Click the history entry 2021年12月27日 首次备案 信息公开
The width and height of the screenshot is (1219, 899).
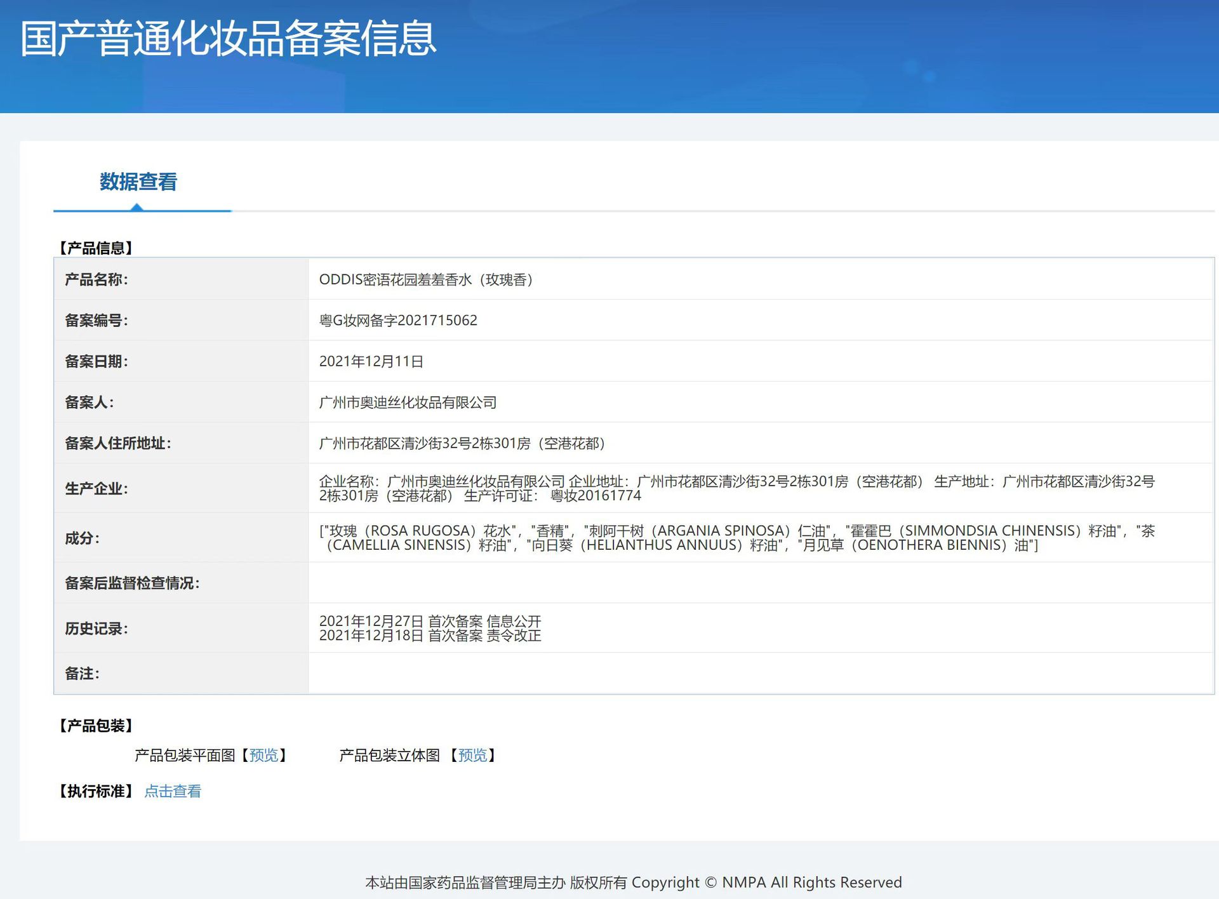(430, 621)
